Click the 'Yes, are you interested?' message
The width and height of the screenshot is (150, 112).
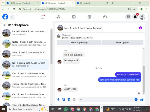tap(128, 74)
